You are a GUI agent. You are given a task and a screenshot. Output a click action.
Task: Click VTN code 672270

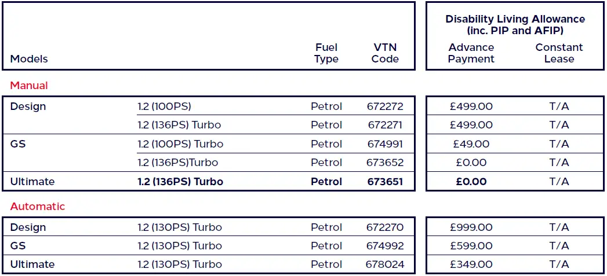pyautogui.click(x=385, y=227)
